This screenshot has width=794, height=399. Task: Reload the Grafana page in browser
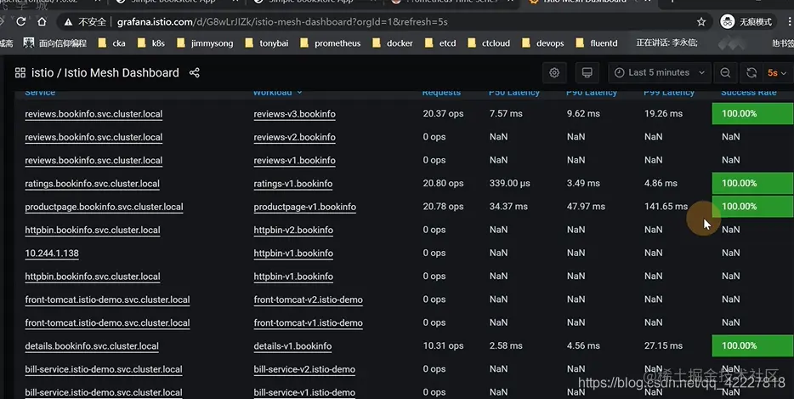[20, 21]
